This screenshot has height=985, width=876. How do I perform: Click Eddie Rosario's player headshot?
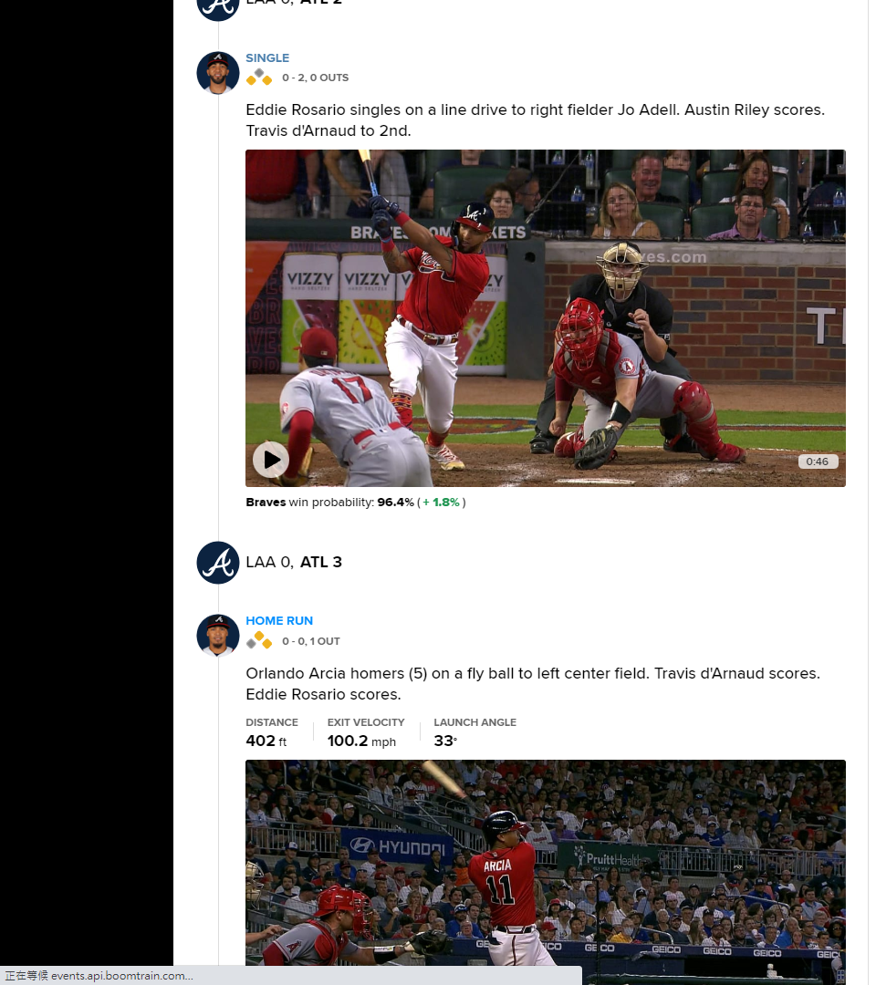click(x=218, y=73)
